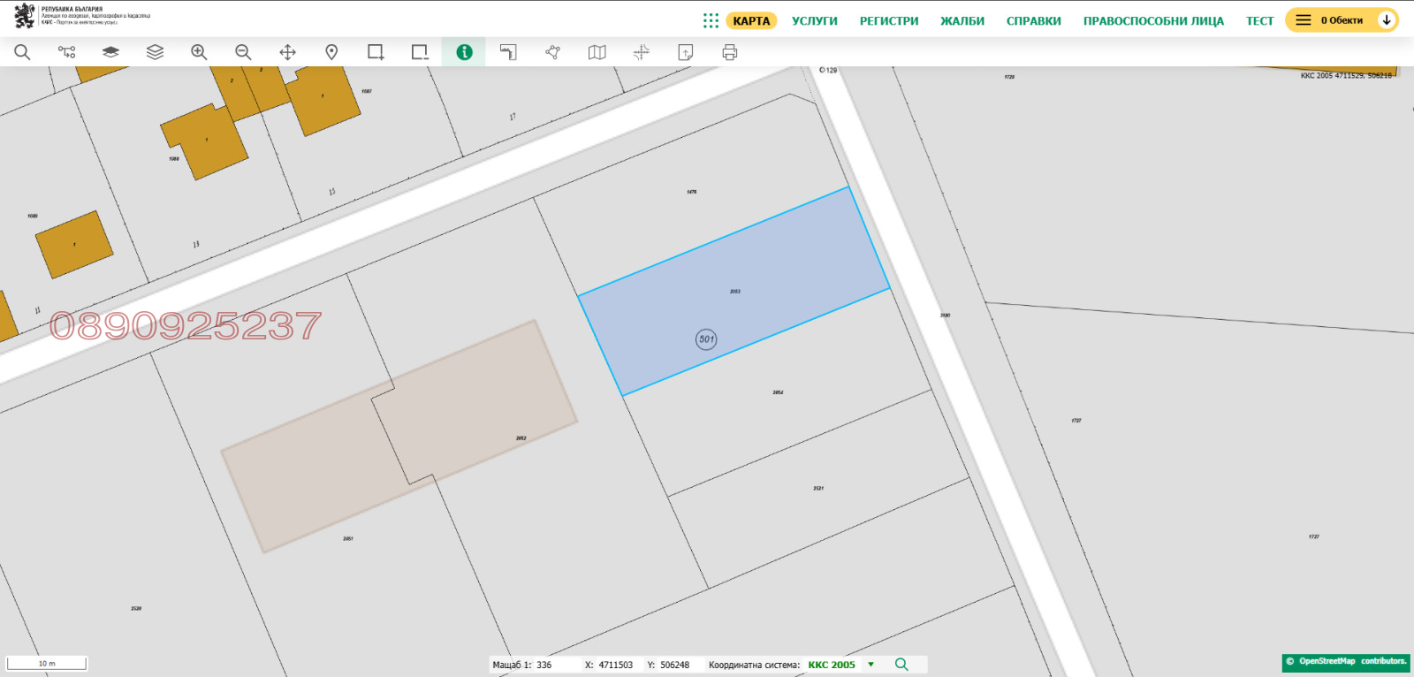The width and height of the screenshot is (1414, 677).
Task: Click the coordinate search magnifier at bottom
Action: 901,664
